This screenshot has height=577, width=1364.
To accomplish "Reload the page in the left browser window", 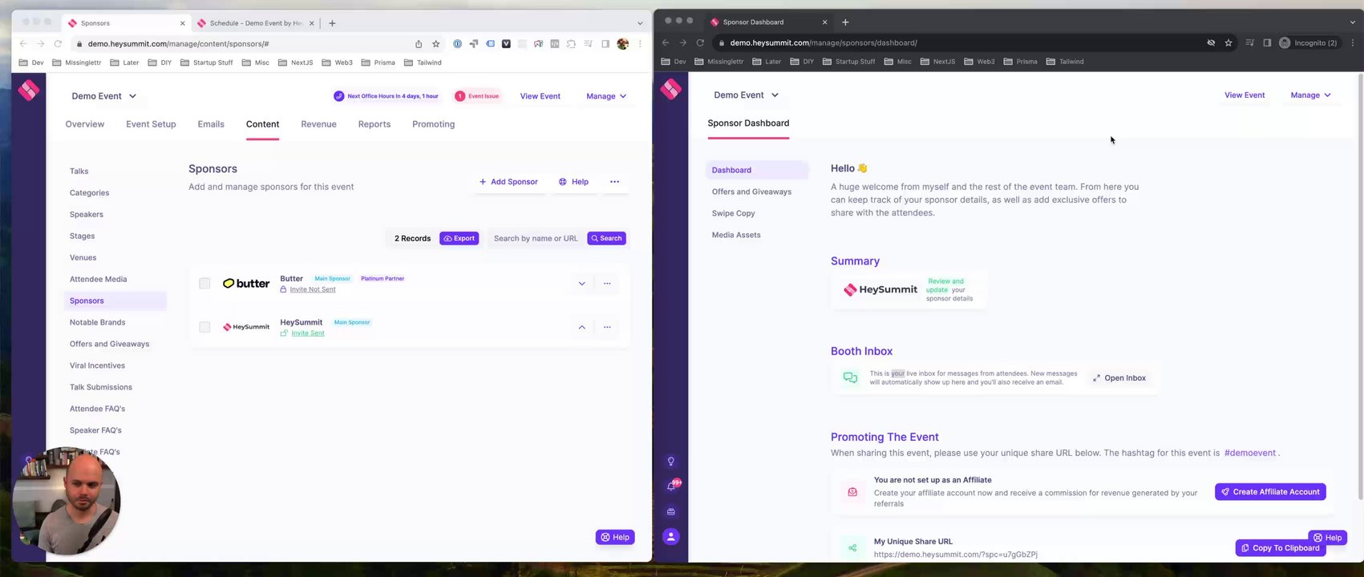I will (58, 44).
